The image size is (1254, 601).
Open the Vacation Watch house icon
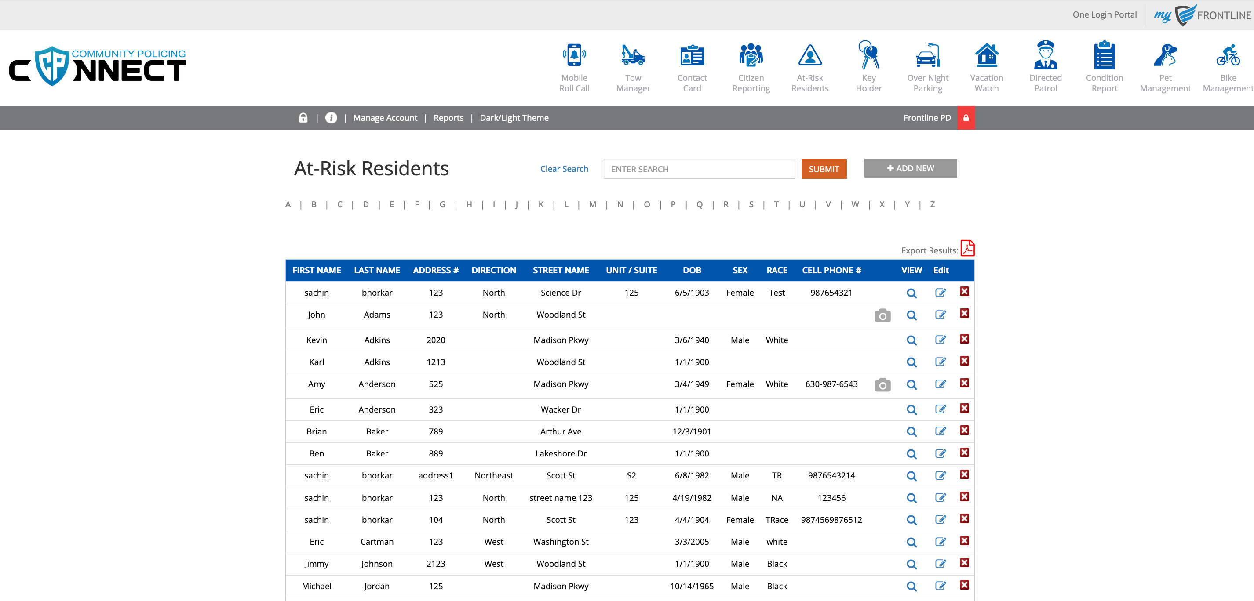point(986,56)
